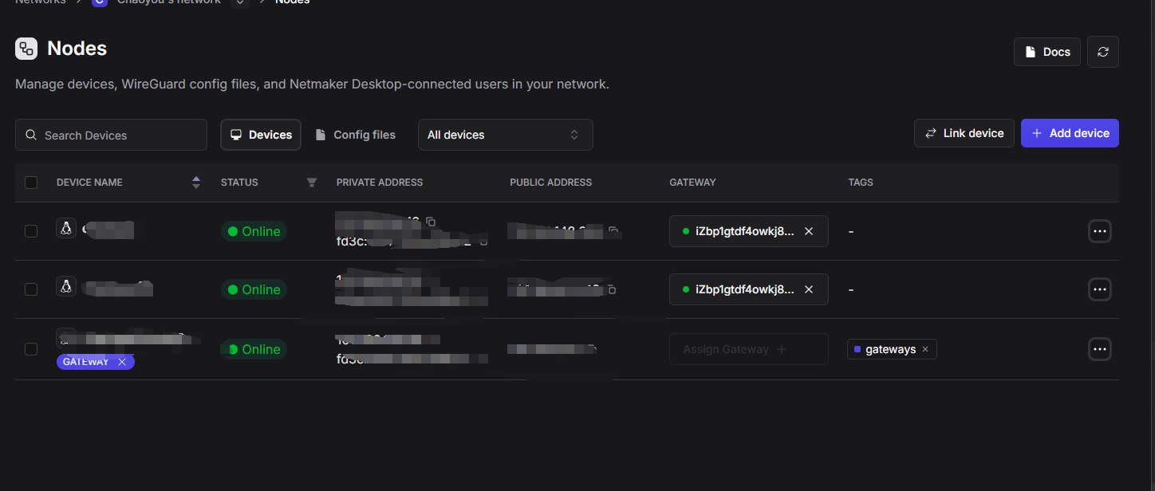Open the Assign Gateway selector on the gateway row
The width and height of the screenshot is (1155, 491).
coord(749,349)
